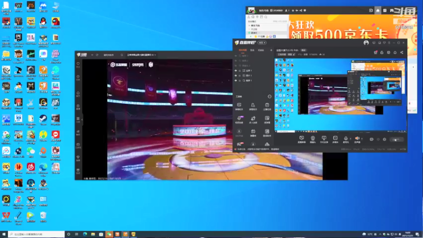
Task: Open microphone dropdown arrow
Action: (351, 139)
